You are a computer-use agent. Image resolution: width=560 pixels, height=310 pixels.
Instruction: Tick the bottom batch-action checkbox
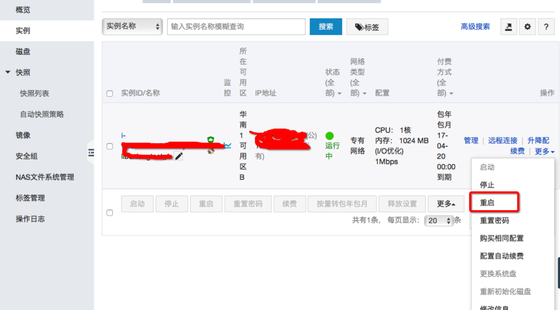click(110, 213)
